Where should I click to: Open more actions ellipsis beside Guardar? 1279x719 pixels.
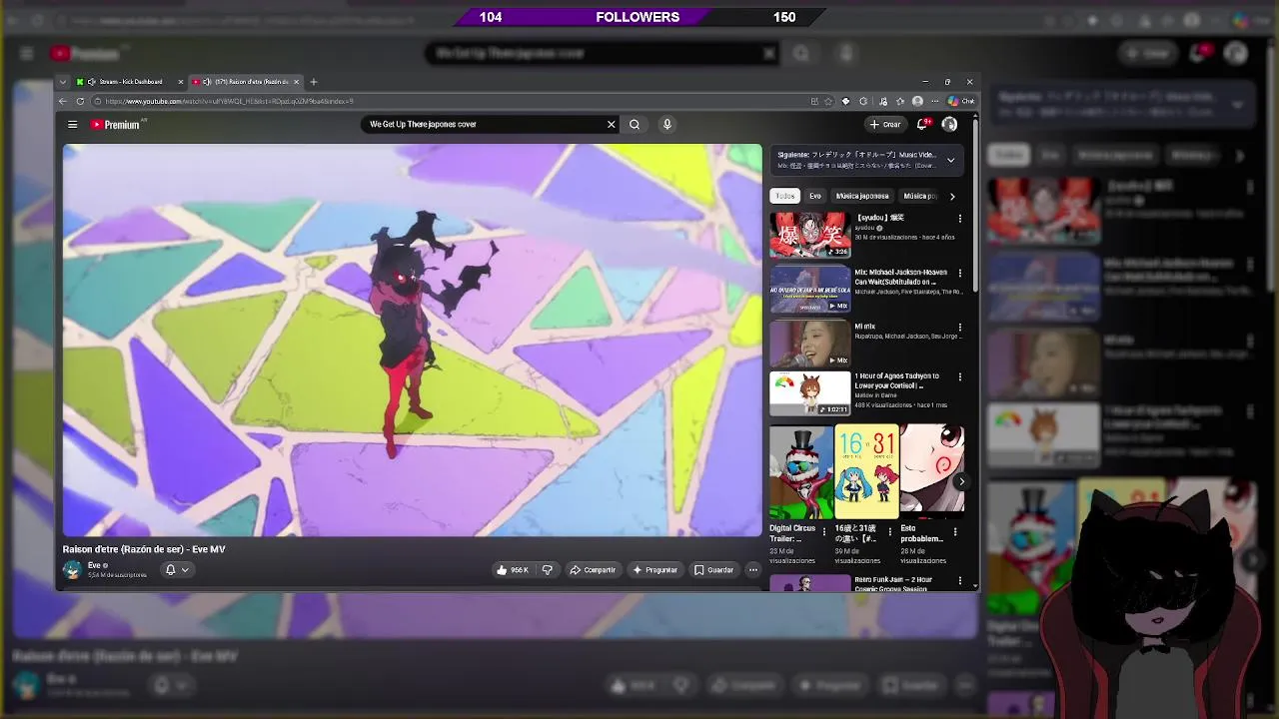pyautogui.click(x=753, y=570)
